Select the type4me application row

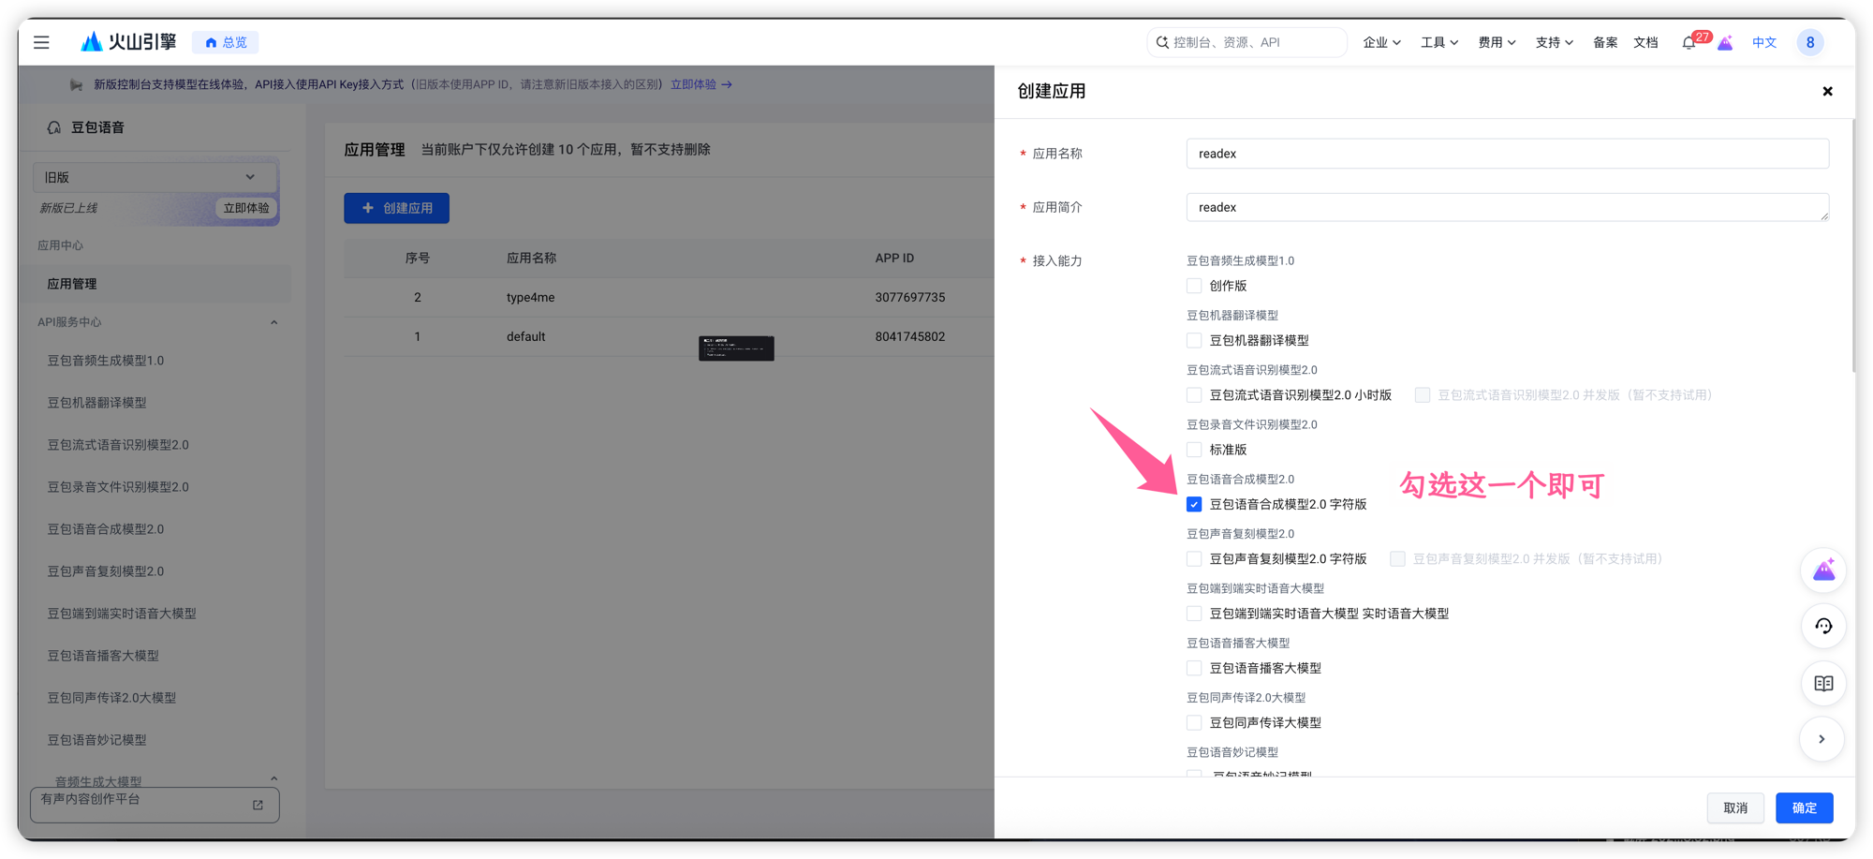point(669,298)
